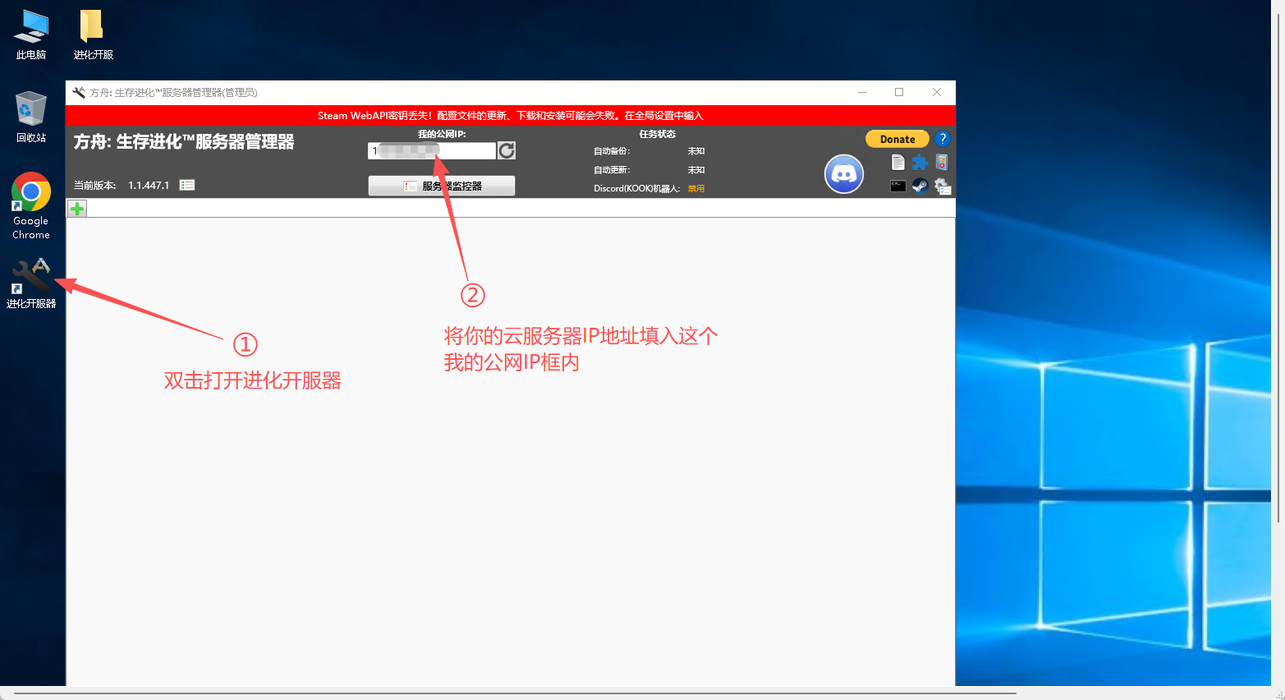Select the 进化开服 folder on desktop
The width and height of the screenshot is (1285, 700).
coord(93,35)
